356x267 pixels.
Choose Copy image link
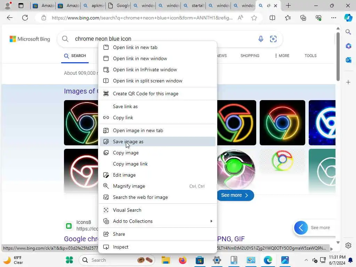pyautogui.click(x=157, y=164)
